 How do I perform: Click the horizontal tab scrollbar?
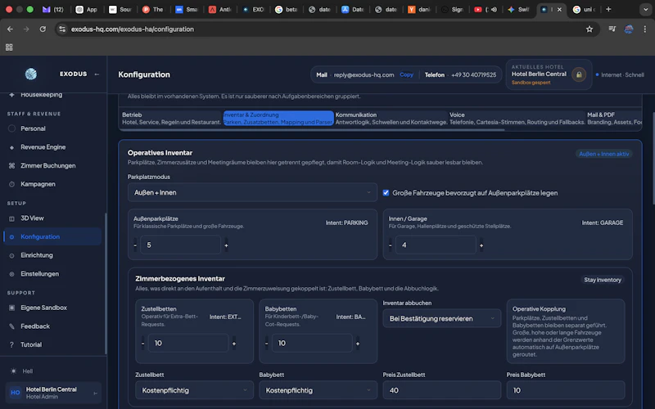[x=313, y=130]
